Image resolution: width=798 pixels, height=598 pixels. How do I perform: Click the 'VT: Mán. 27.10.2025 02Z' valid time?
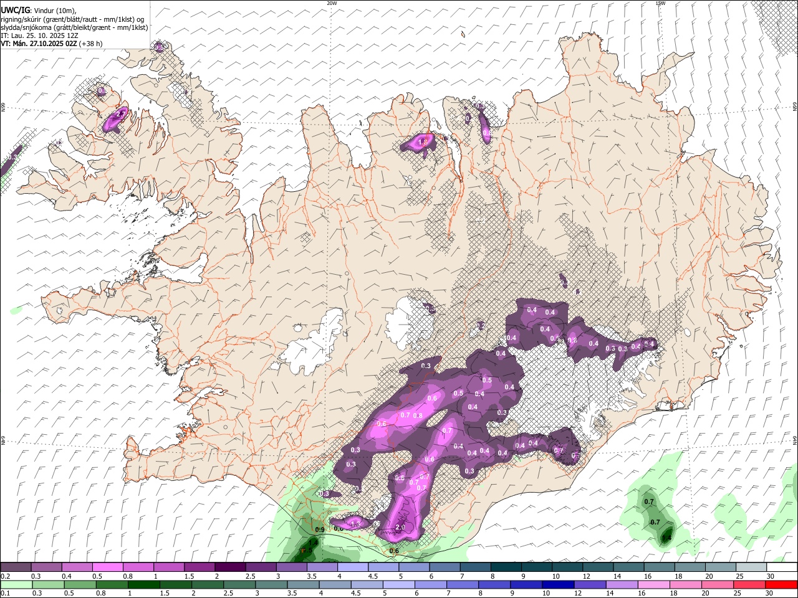pos(39,44)
